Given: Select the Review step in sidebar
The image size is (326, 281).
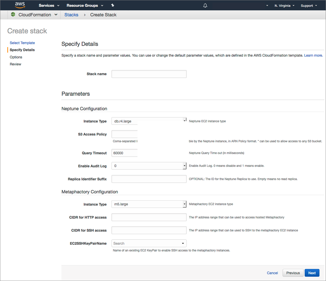Looking at the screenshot, I should click(15, 64).
